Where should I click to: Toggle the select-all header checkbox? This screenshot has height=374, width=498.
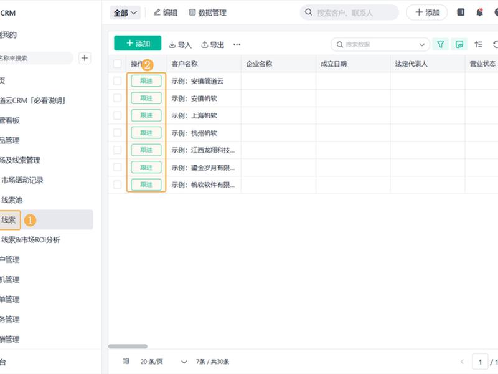tap(117, 64)
